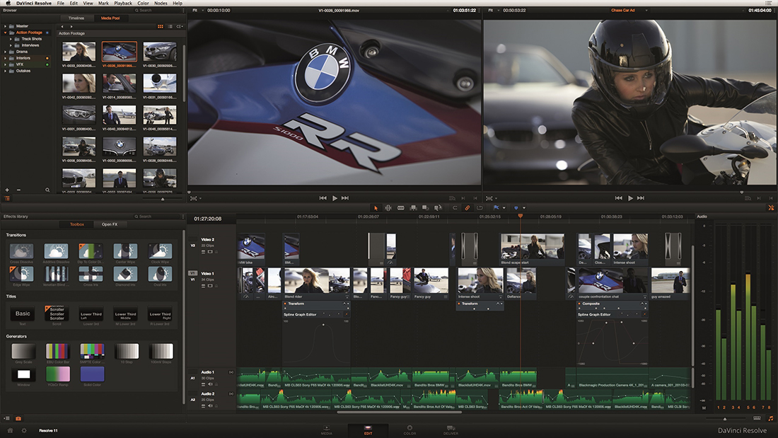Image resolution: width=778 pixels, height=438 pixels.
Task: Open the File menu
Action: [x=61, y=3]
